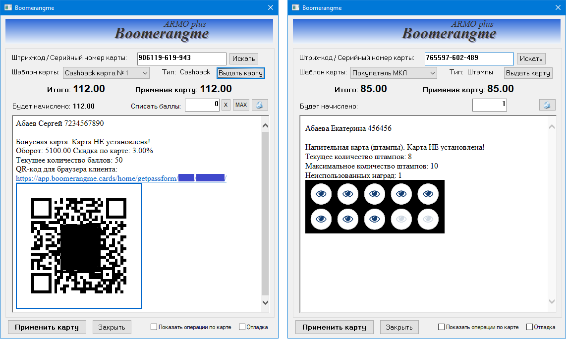Click the first eye stamp in the top row
This screenshot has height=339, width=567.
click(321, 194)
